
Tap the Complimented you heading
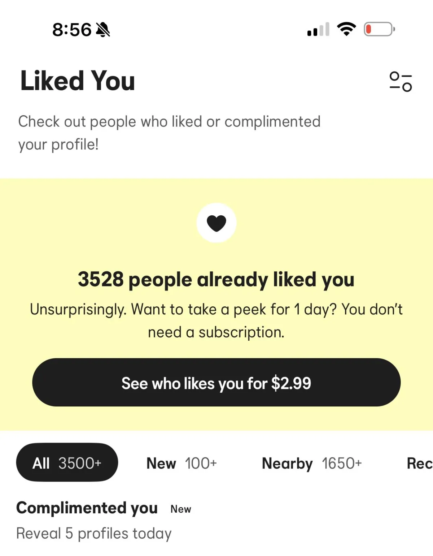point(87,508)
